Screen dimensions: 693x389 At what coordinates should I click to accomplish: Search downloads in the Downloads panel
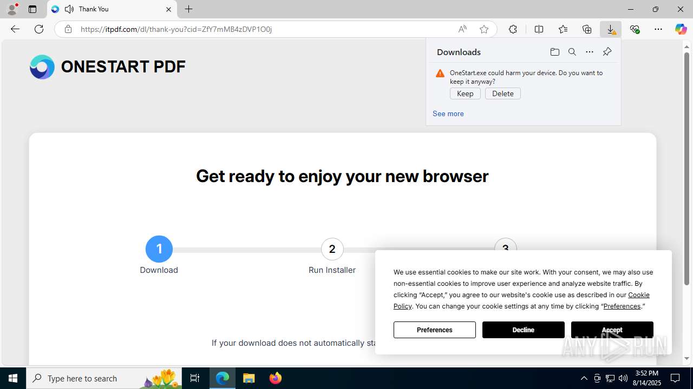tap(572, 52)
